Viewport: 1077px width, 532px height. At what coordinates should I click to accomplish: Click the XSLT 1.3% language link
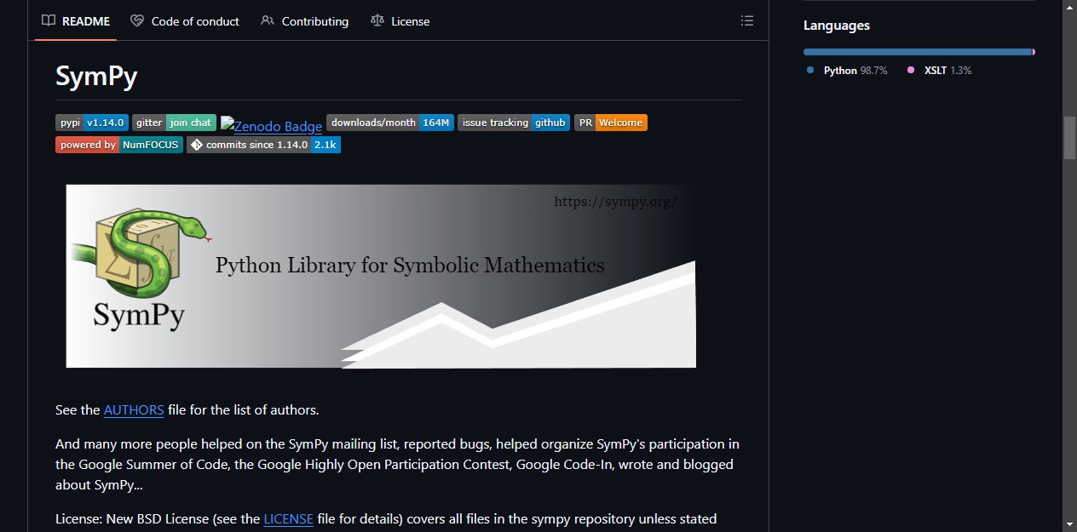pyautogui.click(x=939, y=71)
